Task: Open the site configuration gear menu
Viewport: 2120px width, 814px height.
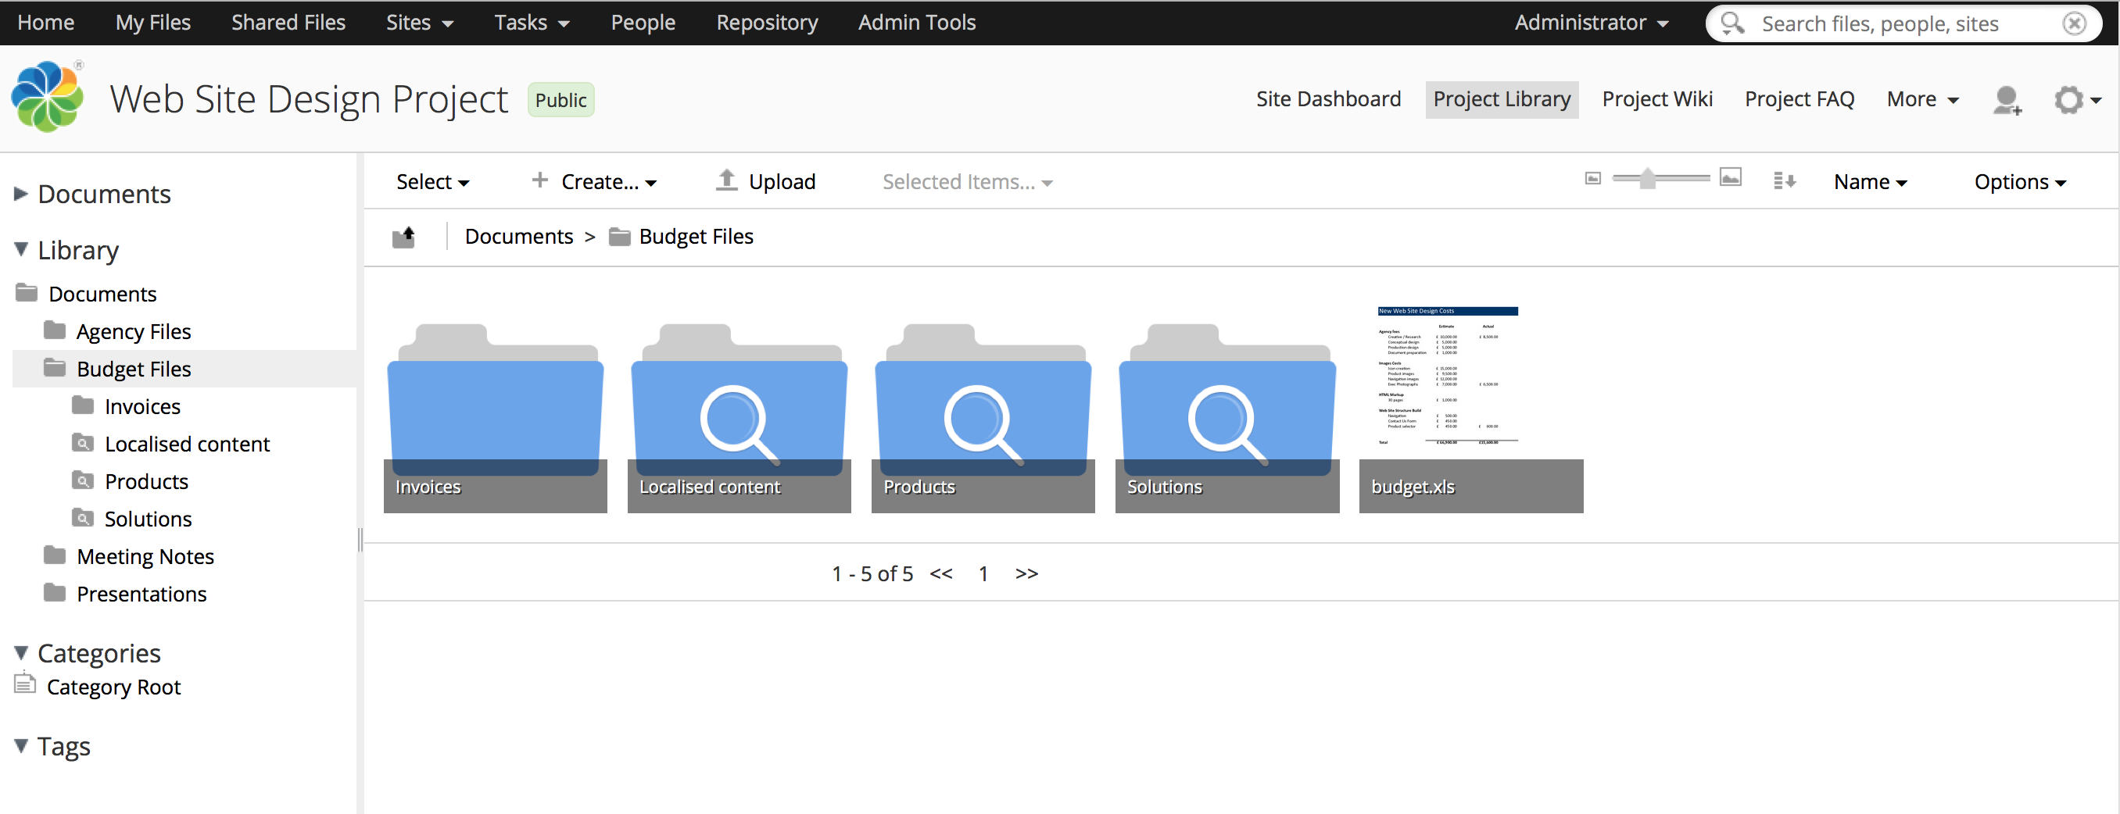Action: [2075, 100]
